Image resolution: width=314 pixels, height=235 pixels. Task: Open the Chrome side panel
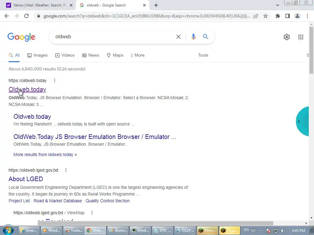288,16
